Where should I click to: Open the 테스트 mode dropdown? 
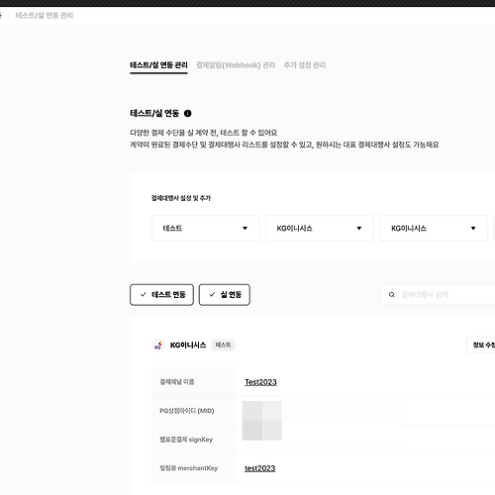pos(205,229)
